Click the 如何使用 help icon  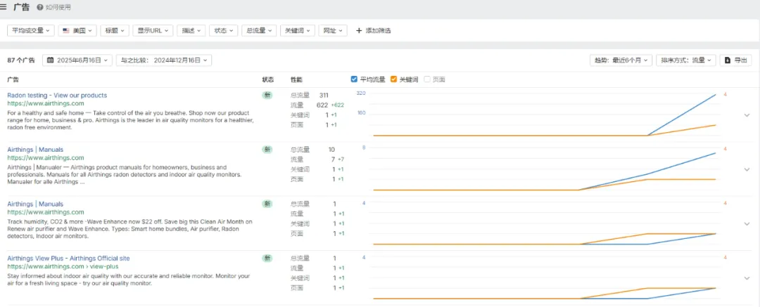click(x=39, y=8)
